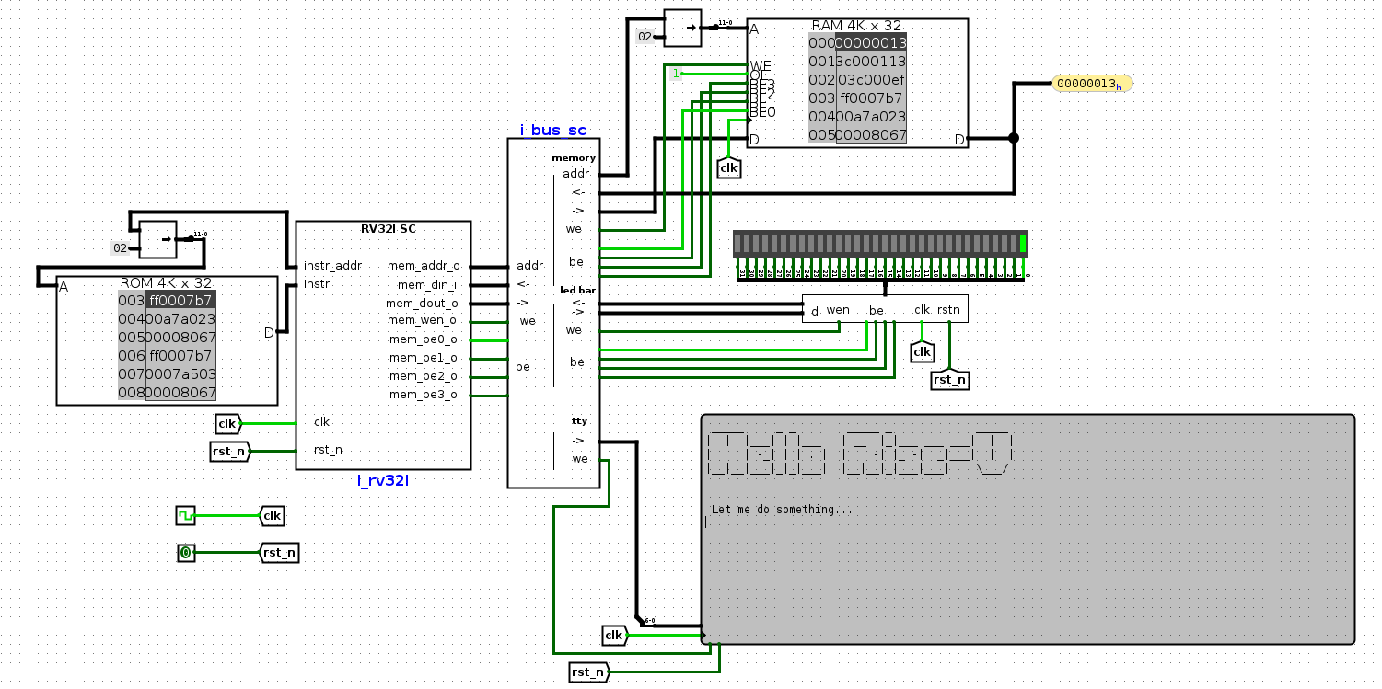Select the clk tunnel under the LED register
The width and height of the screenshot is (1382, 689).
(922, 352)
